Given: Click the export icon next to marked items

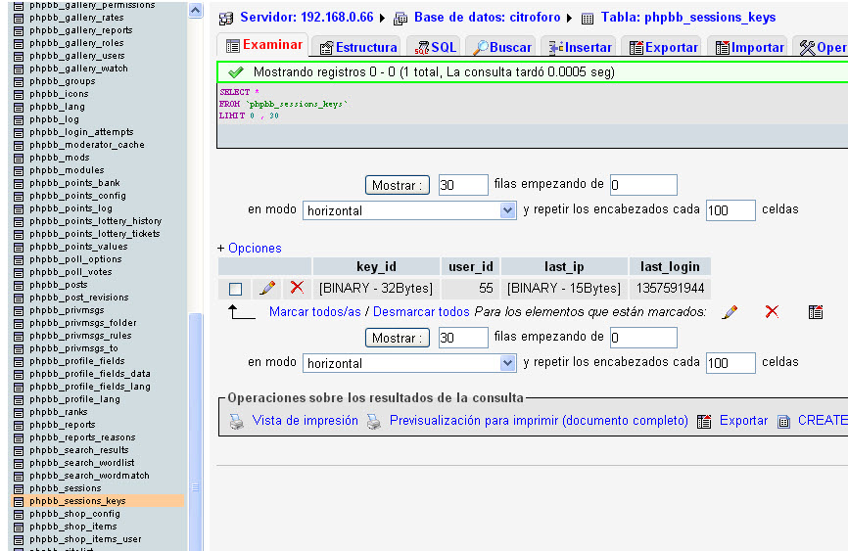Looking at the screenshot, I should 815,312.
